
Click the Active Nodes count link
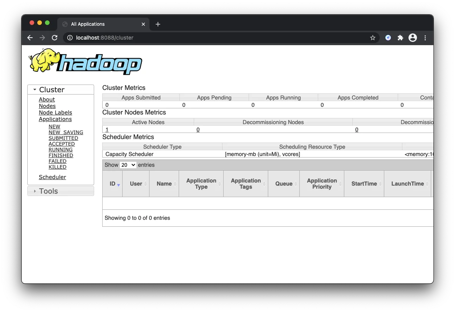107,129
